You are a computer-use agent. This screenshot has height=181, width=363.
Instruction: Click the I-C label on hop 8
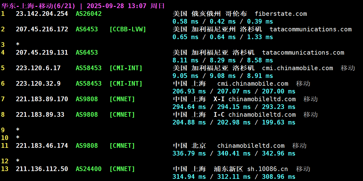click(x=219, y=115)
